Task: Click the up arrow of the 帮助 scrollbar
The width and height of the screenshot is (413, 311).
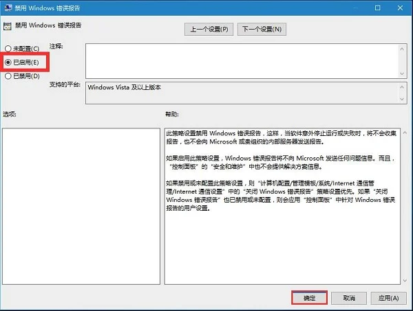Action: [405, 133]
